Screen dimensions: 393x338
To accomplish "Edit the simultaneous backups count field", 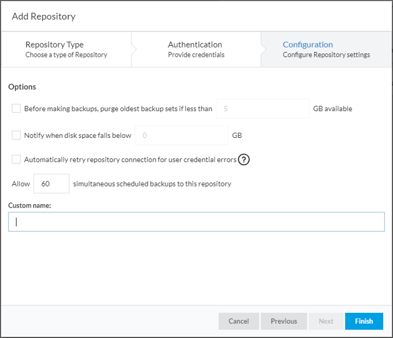I will [51, 184].
